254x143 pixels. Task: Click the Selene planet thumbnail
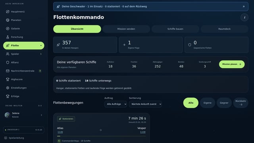click(7, 115)
